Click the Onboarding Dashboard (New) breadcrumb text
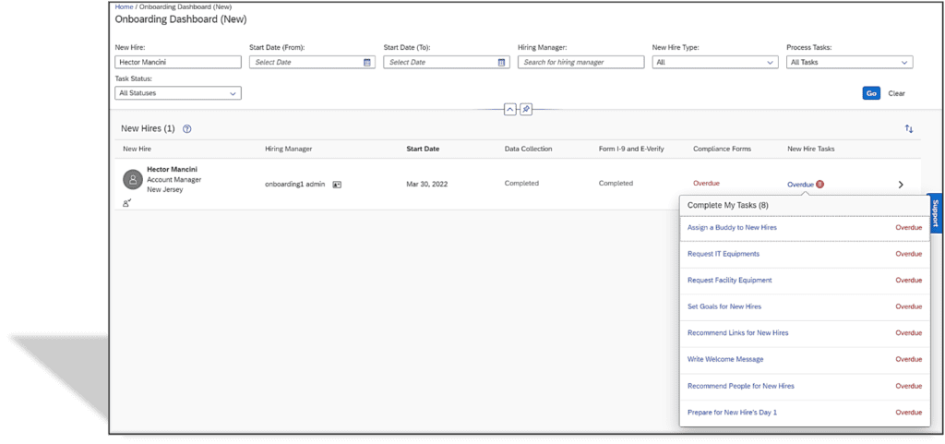This screenshot has width=945, height=444. pyautogui.click(x=185, y=7)
